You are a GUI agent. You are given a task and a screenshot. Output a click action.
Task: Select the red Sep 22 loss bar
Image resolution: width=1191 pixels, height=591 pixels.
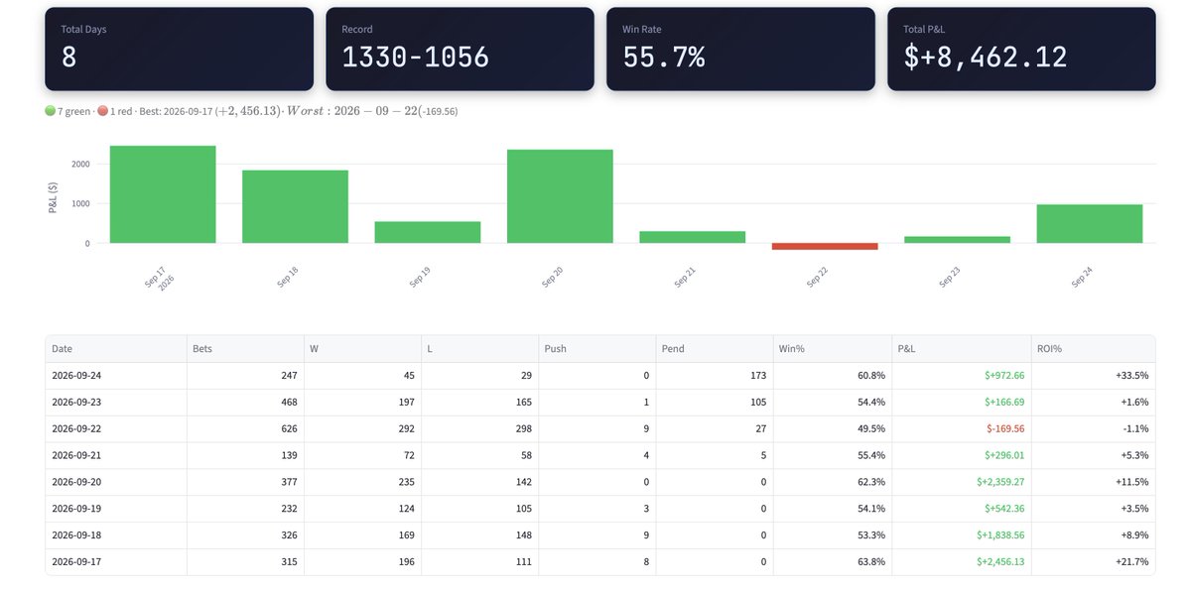825,246
